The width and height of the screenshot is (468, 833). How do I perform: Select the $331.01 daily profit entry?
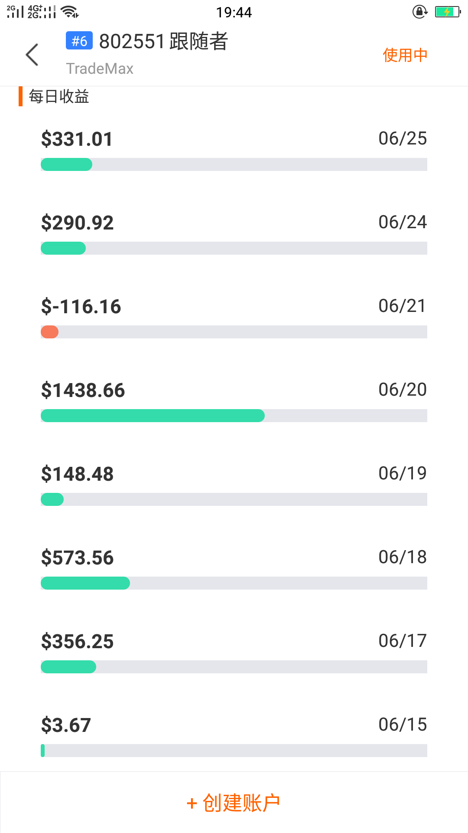coord(77,139)
